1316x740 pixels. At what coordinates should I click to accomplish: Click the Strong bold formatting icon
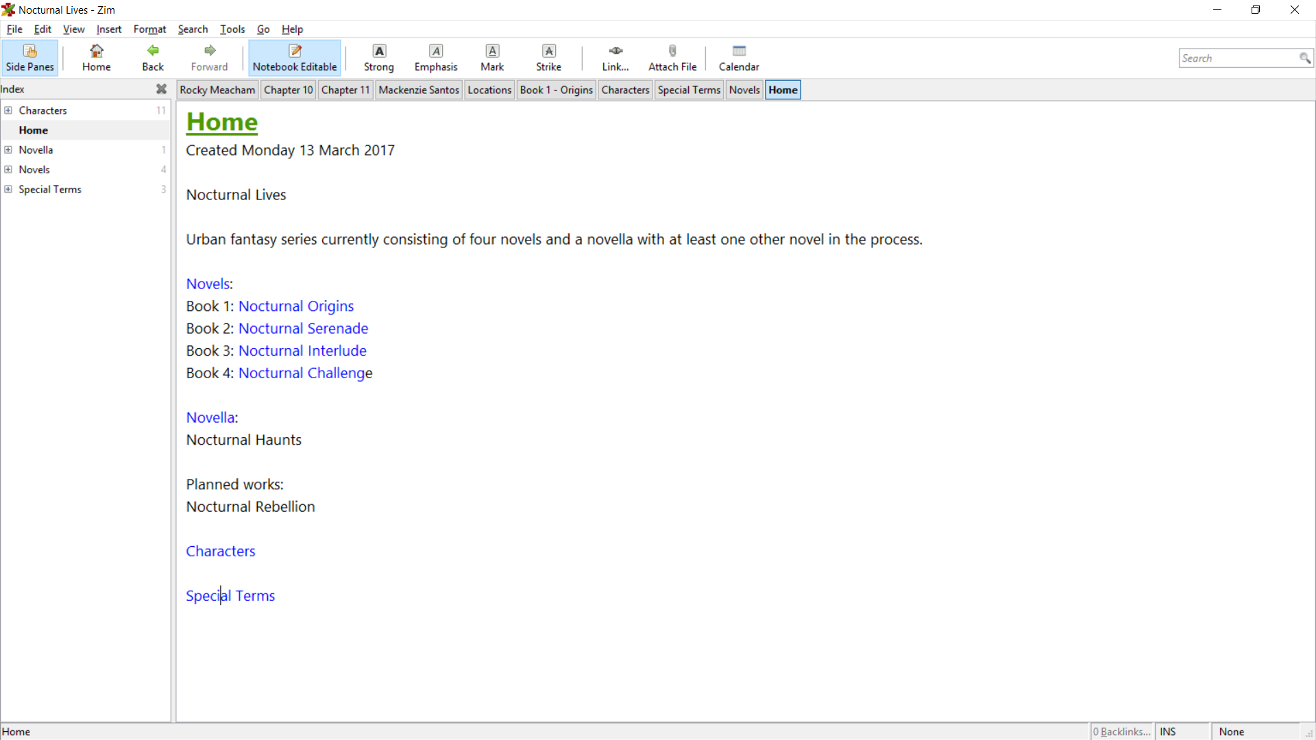tap(379, 58)
